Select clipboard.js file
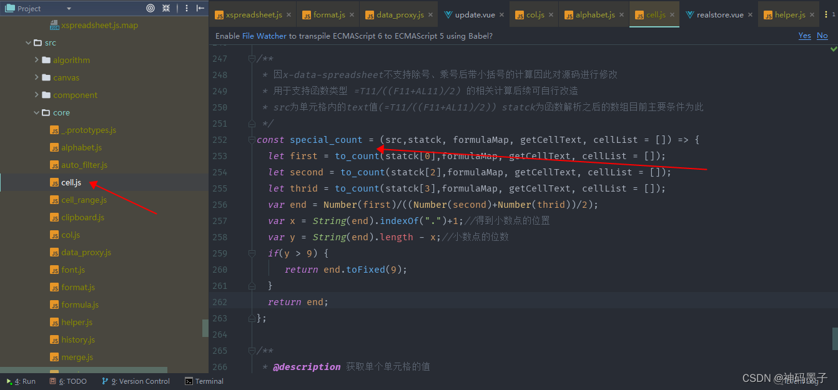This screenshot has width=838, height=390. click(77, 218)
